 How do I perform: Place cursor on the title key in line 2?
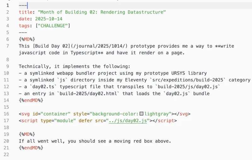point(25,12)
